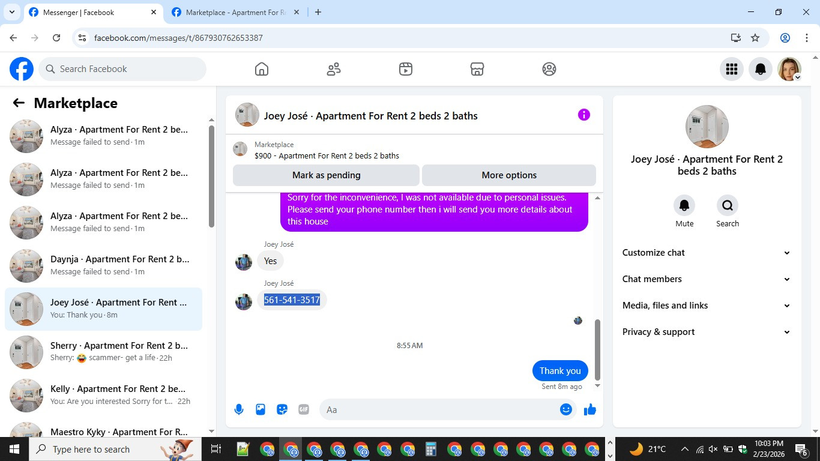The height and width of the screenshot is (461, 820).
Task: Record a voice clip with the microphone icon
Action: (x=239, y=409)
